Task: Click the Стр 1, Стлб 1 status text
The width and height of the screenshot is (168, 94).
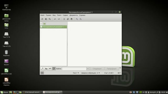Action: 109,73
